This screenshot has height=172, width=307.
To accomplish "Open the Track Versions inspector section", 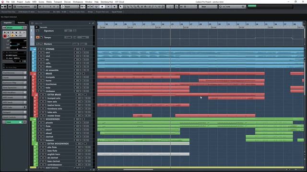I will click(14, 73).
